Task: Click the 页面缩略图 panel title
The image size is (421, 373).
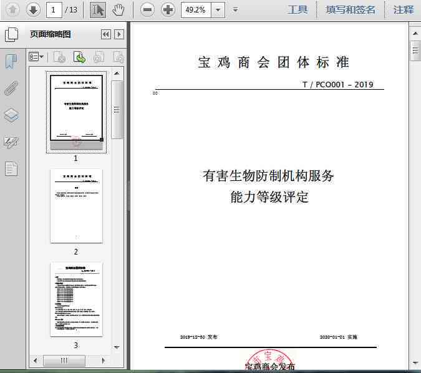Action: coord(51,34)
